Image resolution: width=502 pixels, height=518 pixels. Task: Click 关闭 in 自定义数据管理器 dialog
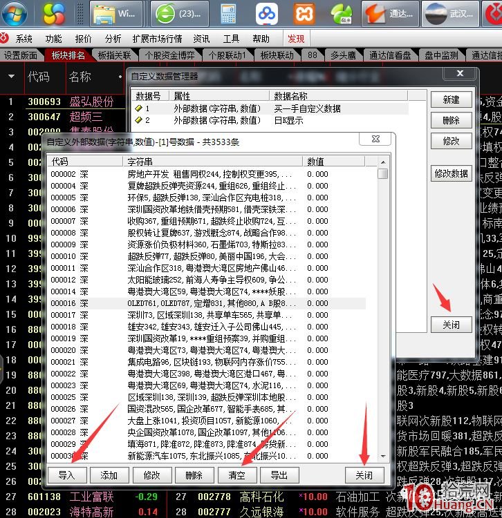(451, 325)
